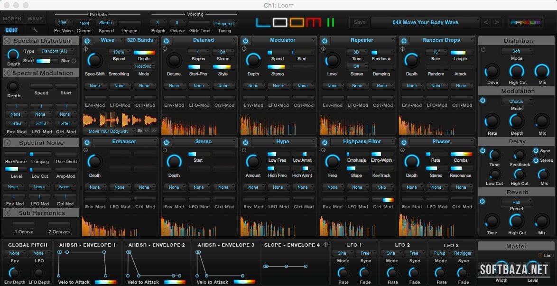This screenshot has width=557, height=286.
Task: Go to the next preset with right arrow
Action: click(x=496, y=22)
